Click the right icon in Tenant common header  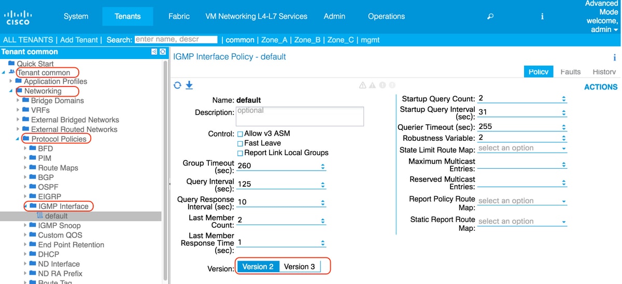162,52
